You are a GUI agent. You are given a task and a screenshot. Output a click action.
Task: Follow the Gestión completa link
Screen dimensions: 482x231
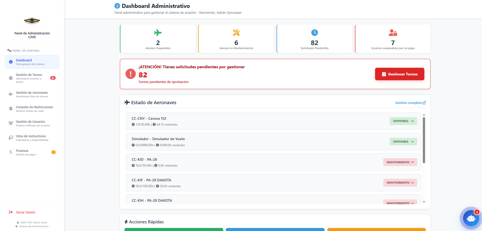click(410, 103)
